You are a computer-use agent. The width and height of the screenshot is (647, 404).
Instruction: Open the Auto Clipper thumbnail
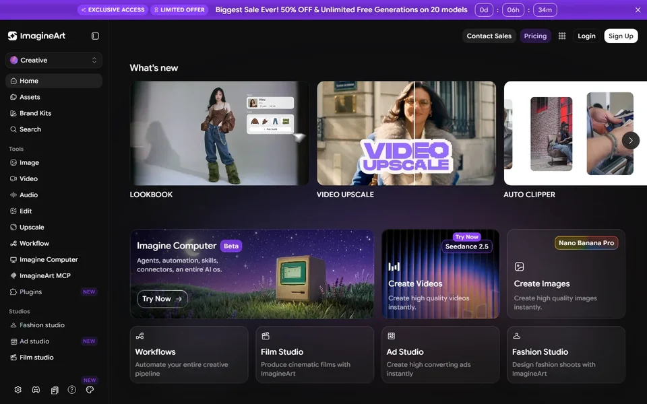click(575, 133)
